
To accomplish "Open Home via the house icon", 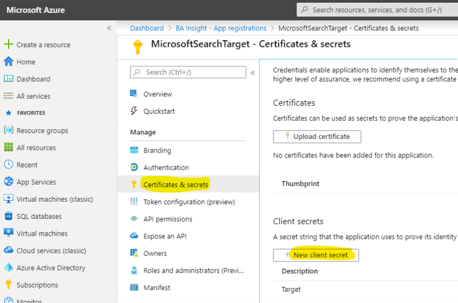I will pyautogui.click(x=8, y=62).
